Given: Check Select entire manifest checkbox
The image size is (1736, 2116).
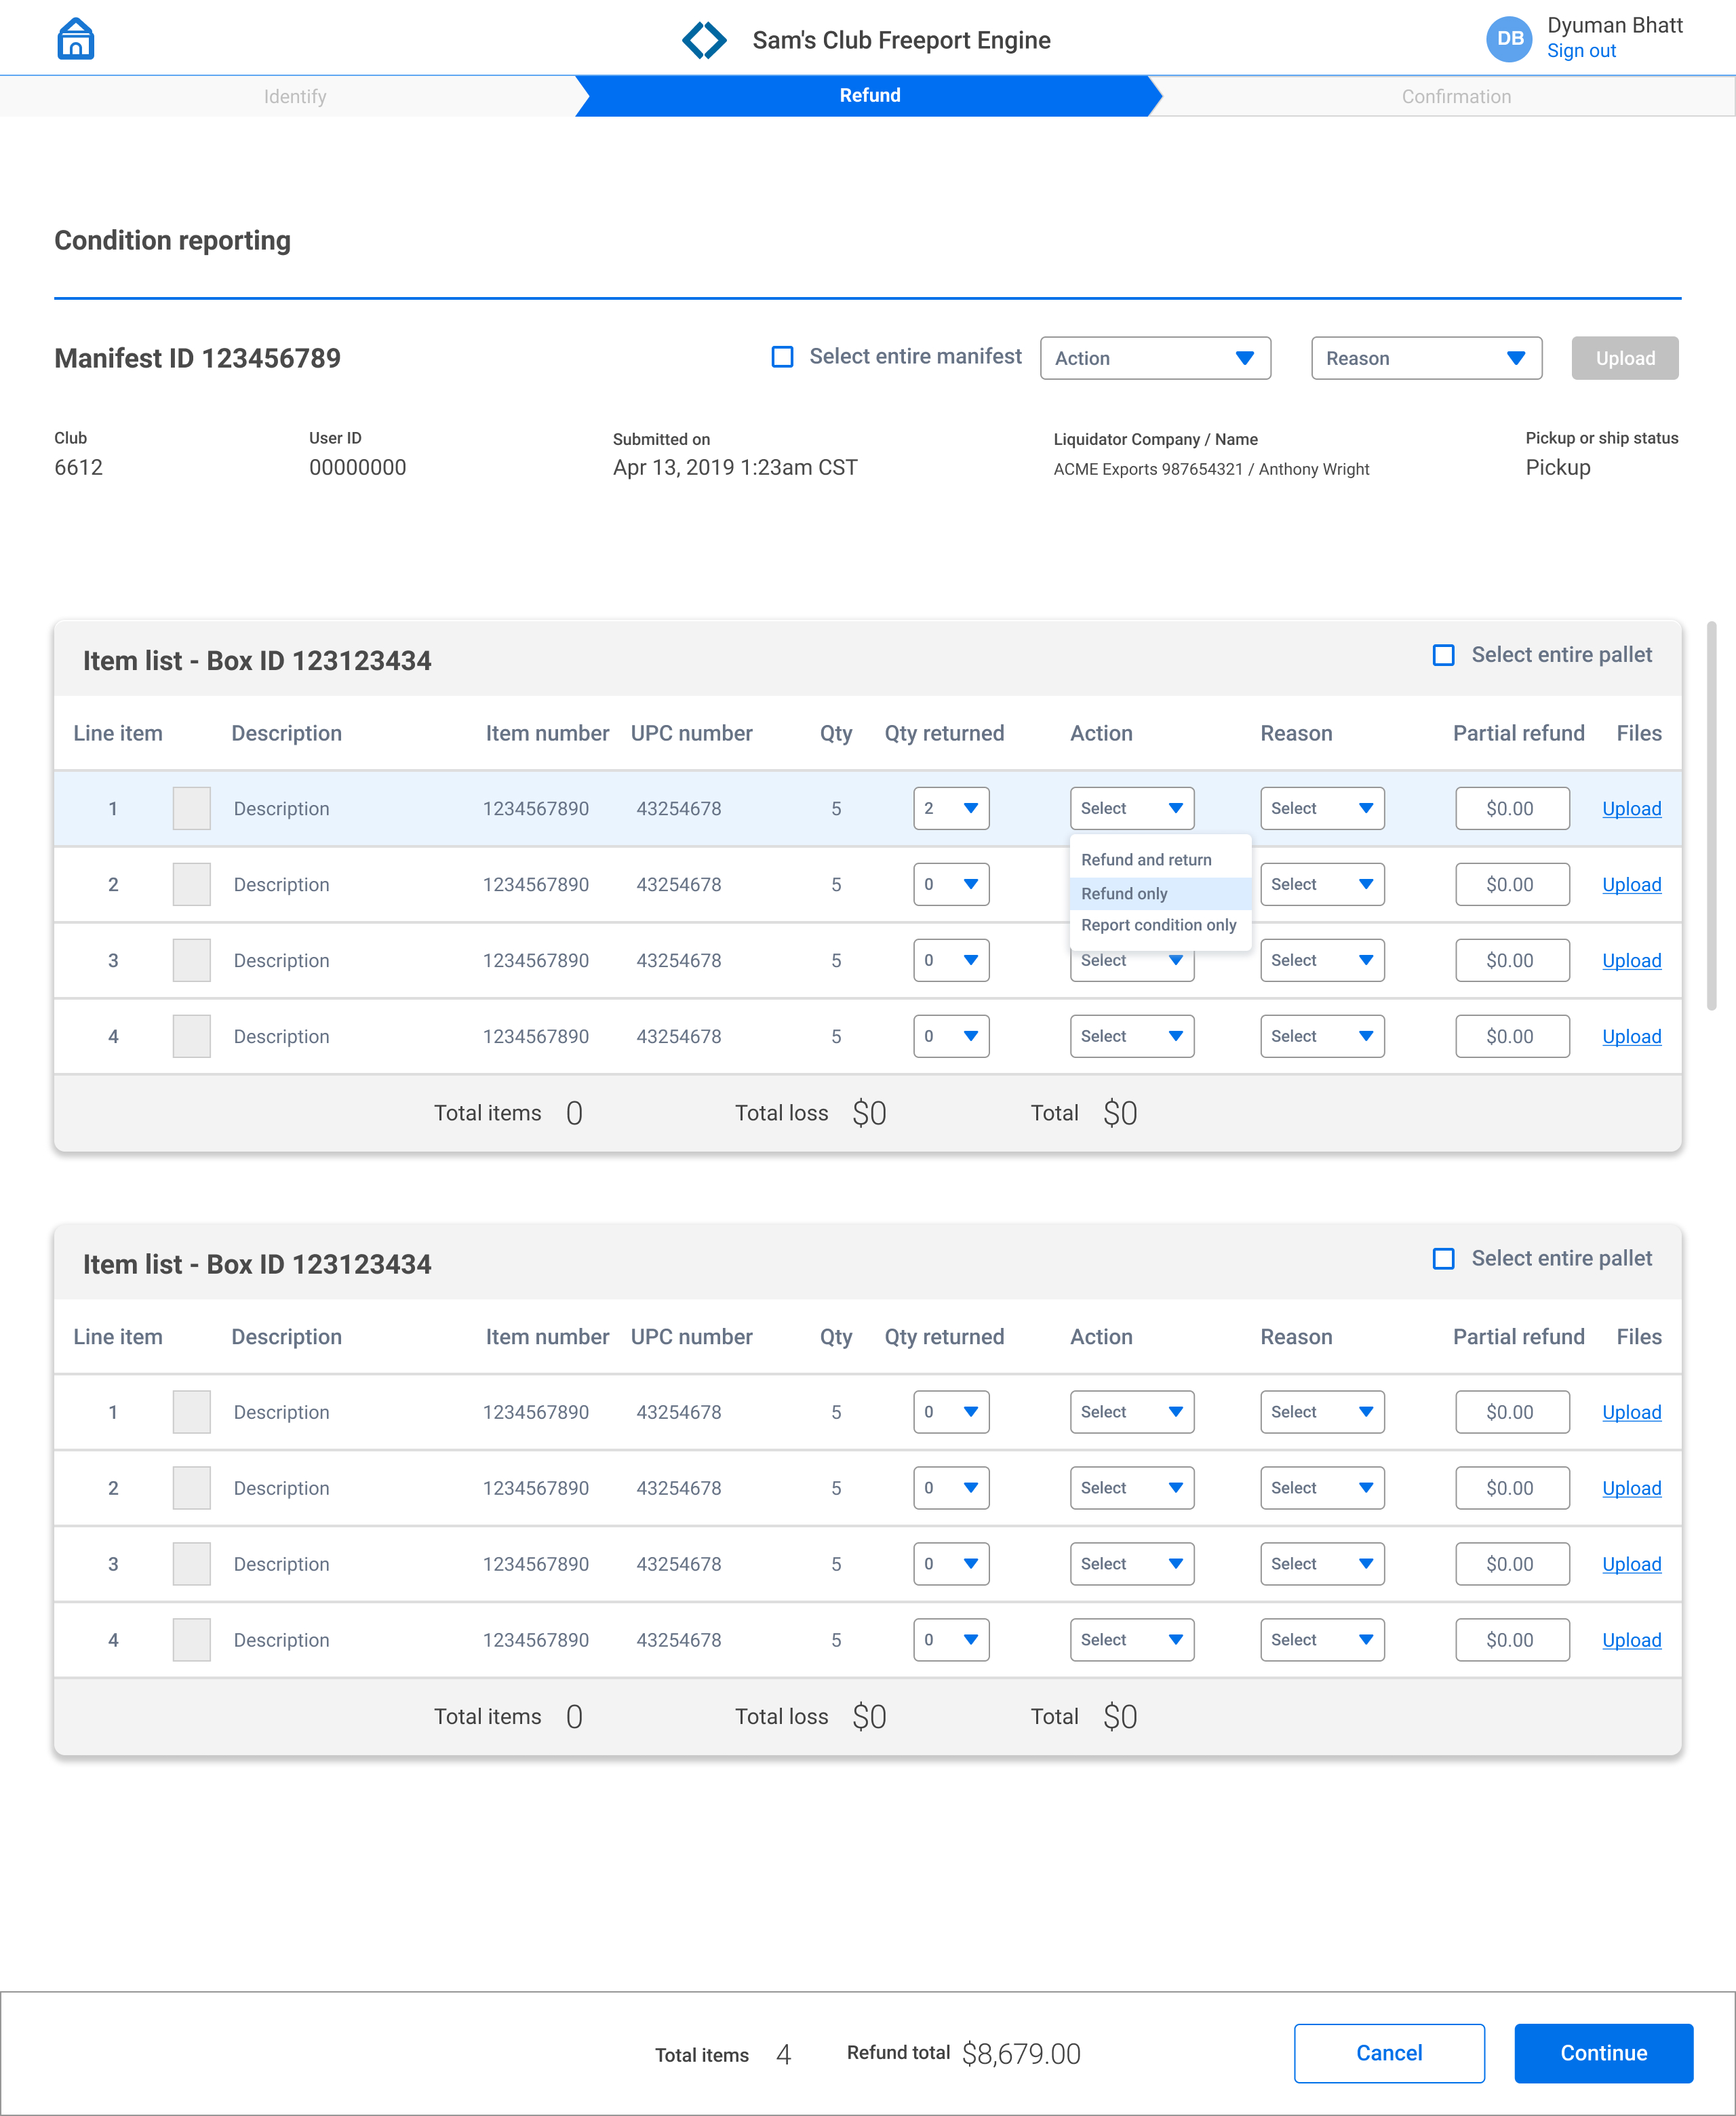Looking at the screenshot, I should [783, 357].
